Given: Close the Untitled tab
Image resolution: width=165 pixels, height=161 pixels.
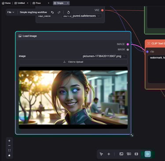Looking at the screenshot, I should tap(27, 3).
